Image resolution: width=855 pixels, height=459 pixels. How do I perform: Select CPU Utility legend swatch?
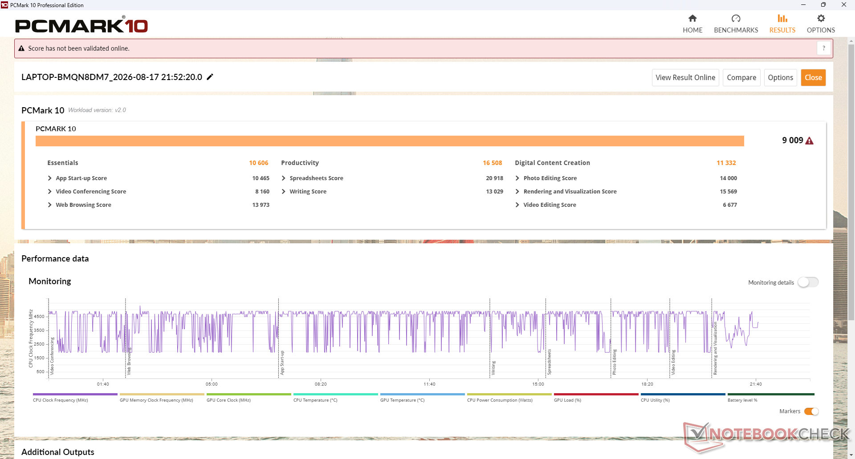[683, 394]
